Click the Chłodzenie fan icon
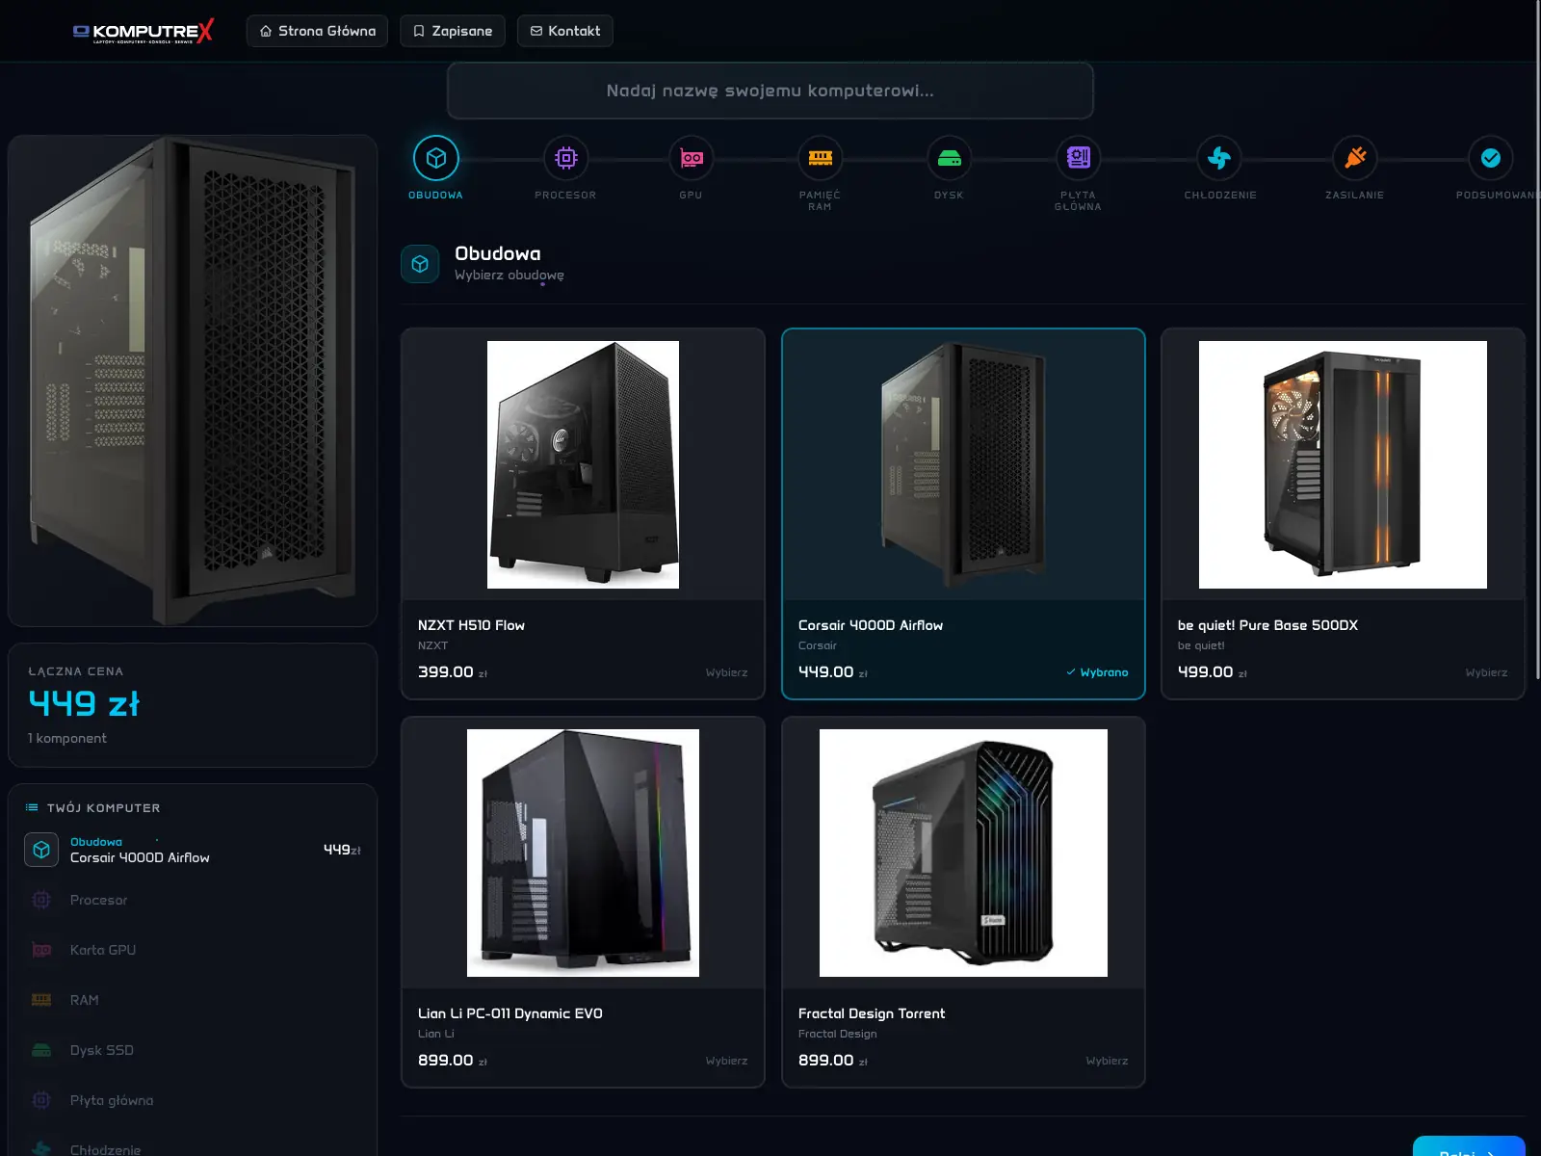Viewport: 1541px width, 1156px height. coord(1219,157)
